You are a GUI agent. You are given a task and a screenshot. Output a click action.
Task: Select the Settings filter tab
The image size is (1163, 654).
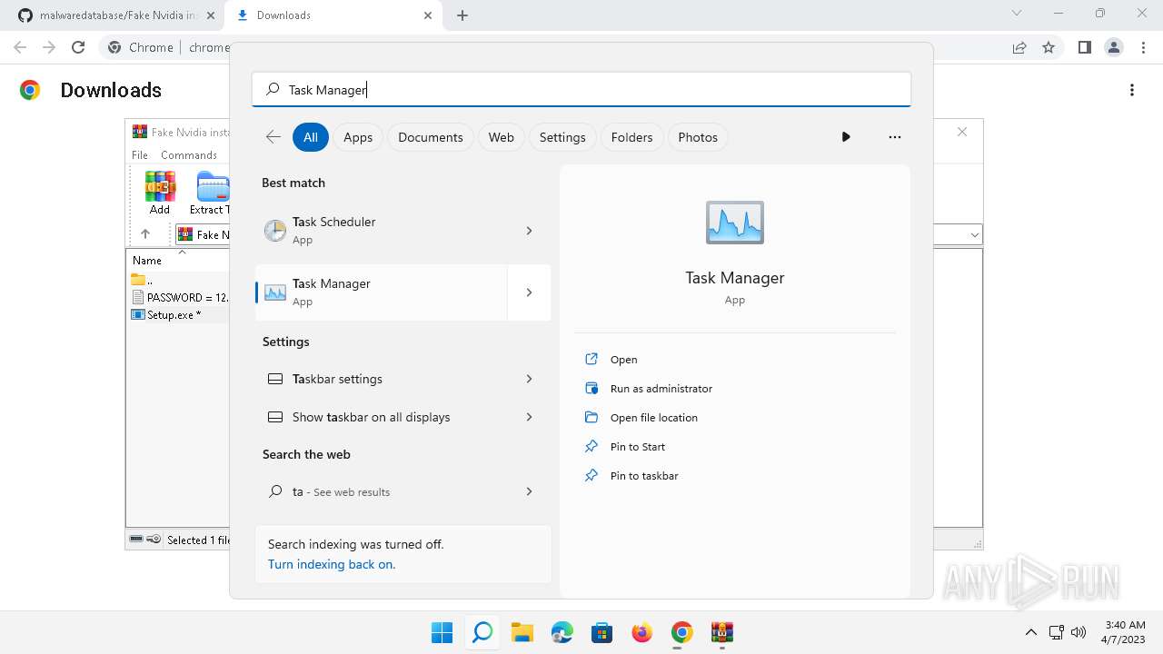tap(562, 137)
